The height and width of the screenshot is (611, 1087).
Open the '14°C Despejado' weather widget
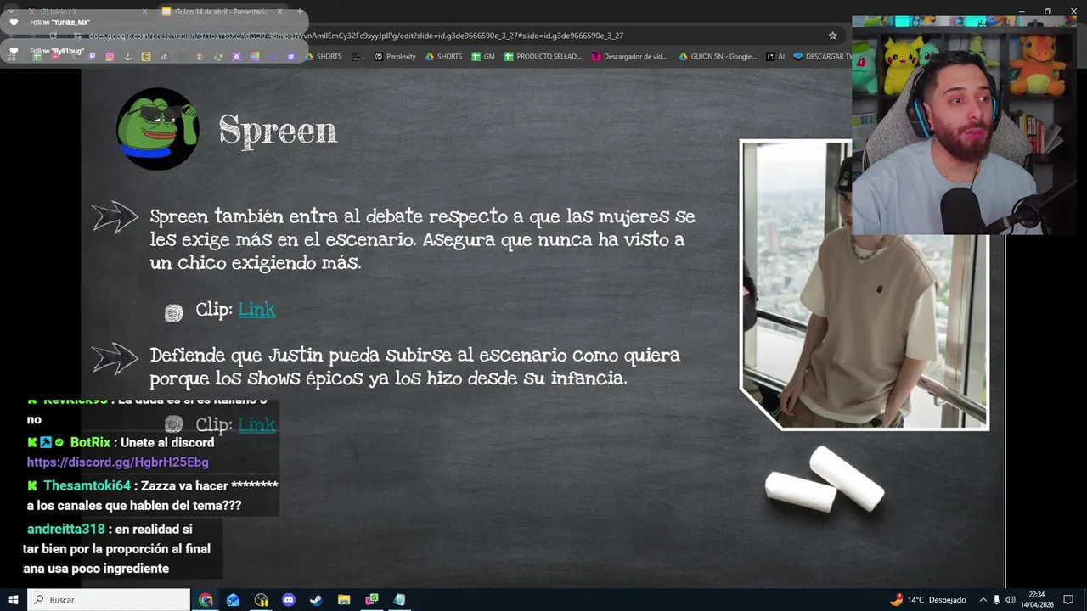[928, 600]
